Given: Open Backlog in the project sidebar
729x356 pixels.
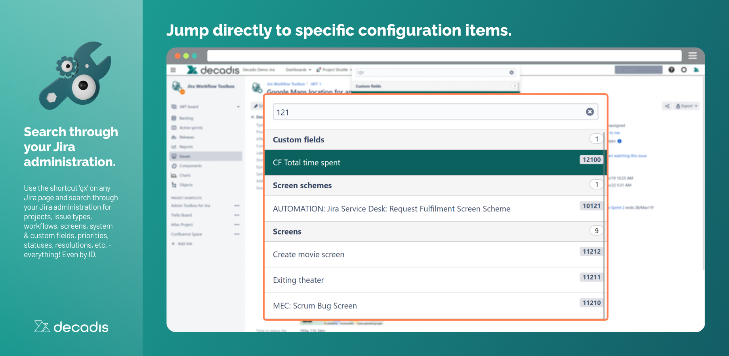Looking at the screenshot, I should (x=186, y=118).
